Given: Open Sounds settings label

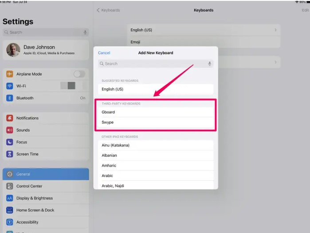Looking at the screenshot, I should 23,130.
